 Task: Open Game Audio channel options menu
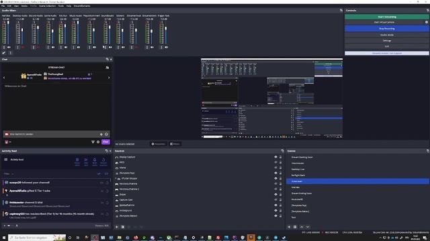[48, 48]
